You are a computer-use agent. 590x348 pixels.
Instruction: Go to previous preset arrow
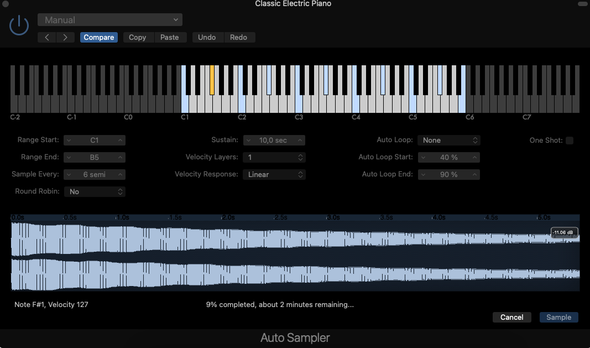click(x=47, y=37)
